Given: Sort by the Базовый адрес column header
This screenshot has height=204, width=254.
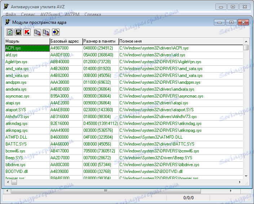Looking at the screenshot, I should pos(66,42).
